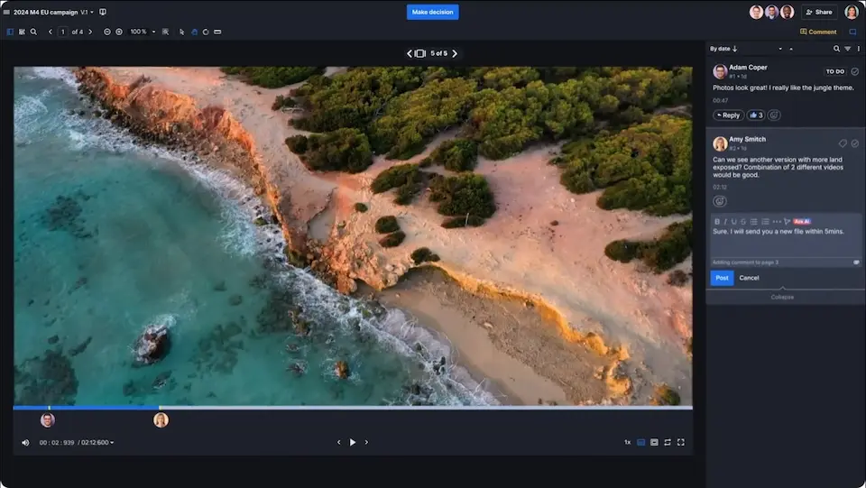Click the search magnifier in the top toolbar
866x488 pixels.
33,32
